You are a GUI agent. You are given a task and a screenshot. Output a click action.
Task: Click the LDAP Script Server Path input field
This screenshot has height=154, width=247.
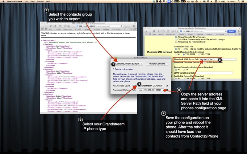click(x=214, y=73)
